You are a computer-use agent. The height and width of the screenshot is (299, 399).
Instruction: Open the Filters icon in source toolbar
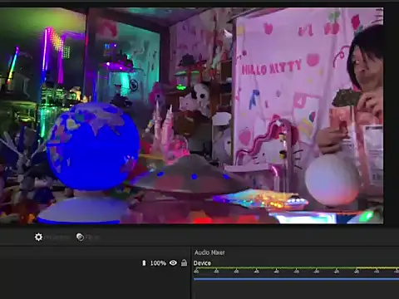point(80,238)
